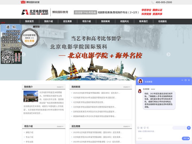The height and width of the screenshot is (144, 192).
Task: Click the Beijing Film Academy logo
Action: [x=35, y=12]
